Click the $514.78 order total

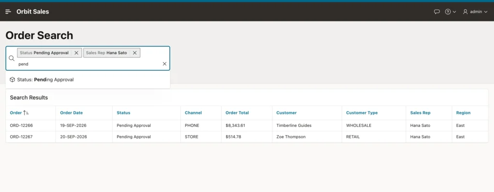(x=233, y=137)
